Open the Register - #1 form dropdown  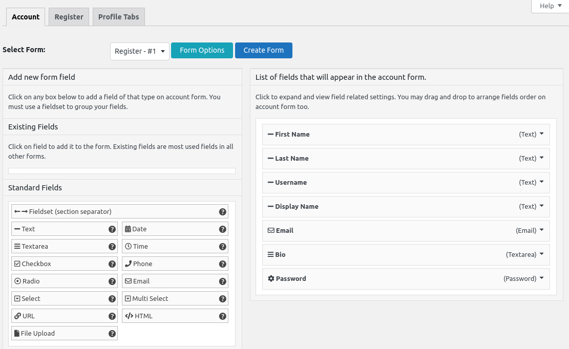tap(140, 51)
